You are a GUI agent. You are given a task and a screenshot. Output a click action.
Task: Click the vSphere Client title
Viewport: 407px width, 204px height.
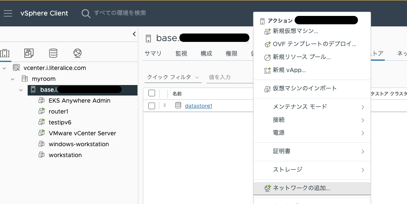44,13
